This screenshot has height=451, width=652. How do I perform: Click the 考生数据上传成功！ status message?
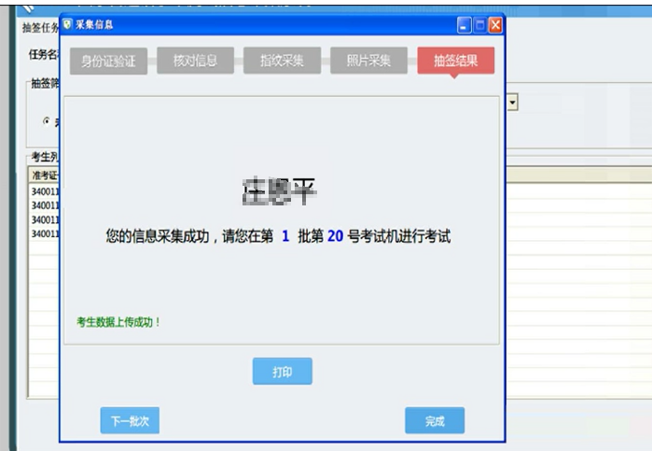pos(118,322)
